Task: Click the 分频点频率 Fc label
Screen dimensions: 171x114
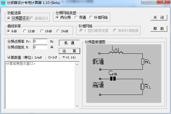Action: point(19,41)
